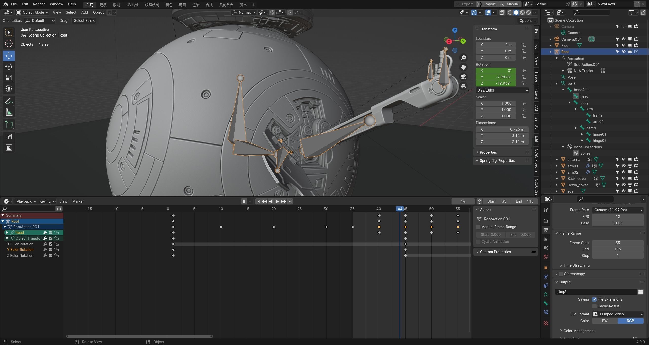Expand hinge01 bone in outliner
The image size is (649, 345).
582,134
